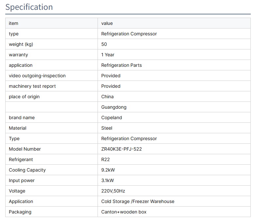The width and height of the screenshot is (256, 221).
Task: Click the "Copeland" brand name value
Action: (x=111, y=118)
